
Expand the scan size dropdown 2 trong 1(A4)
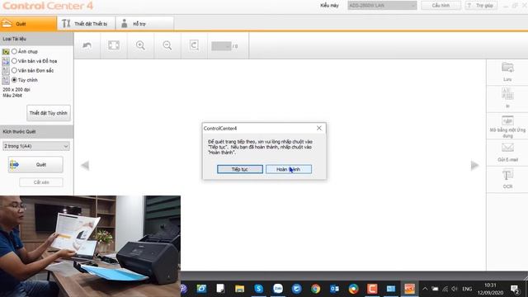tap(36, 146)
